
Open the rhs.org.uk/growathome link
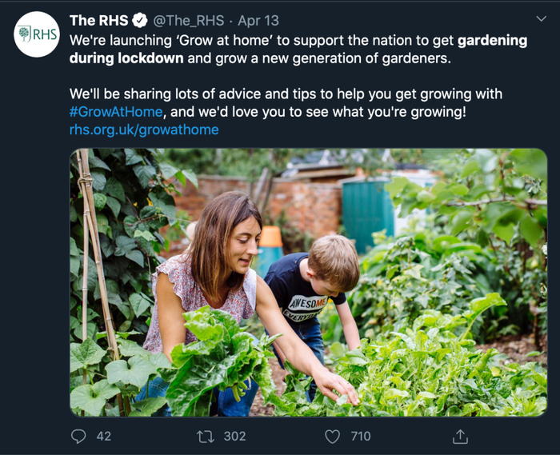coord(144,130)
